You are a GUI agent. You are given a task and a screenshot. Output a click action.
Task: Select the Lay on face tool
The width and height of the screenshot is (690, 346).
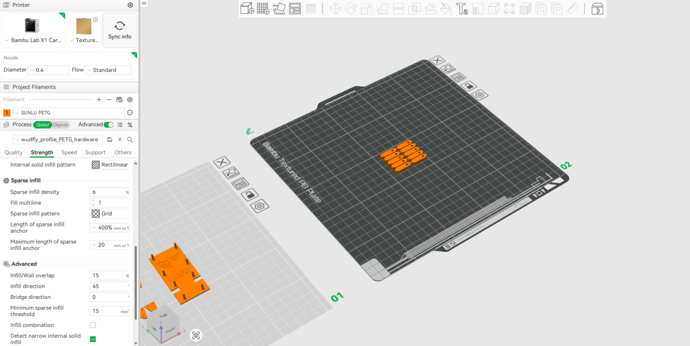click(x=382, y=9)
